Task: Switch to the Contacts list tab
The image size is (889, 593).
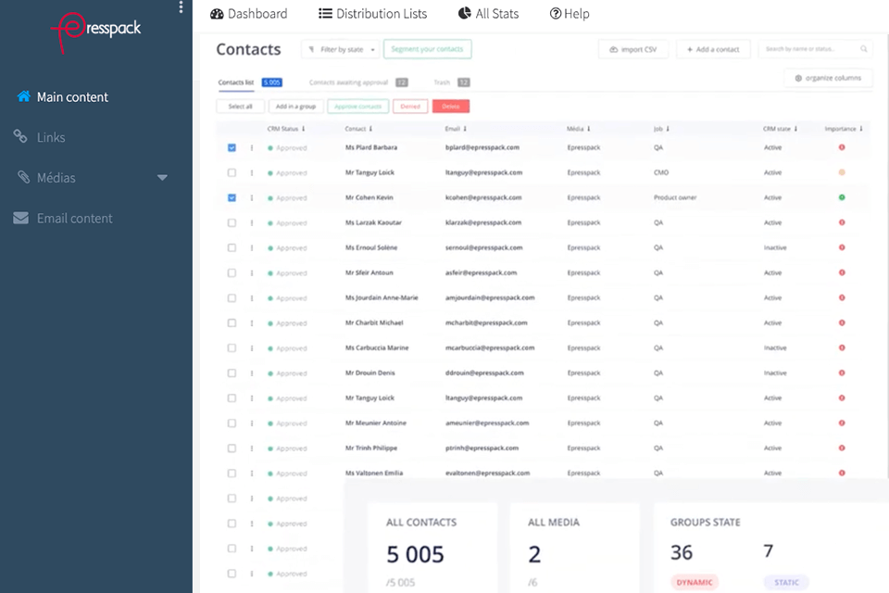Action: 250,82
